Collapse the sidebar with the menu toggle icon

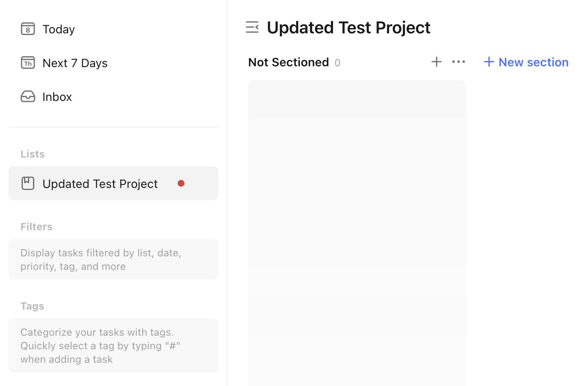(252, 27)
